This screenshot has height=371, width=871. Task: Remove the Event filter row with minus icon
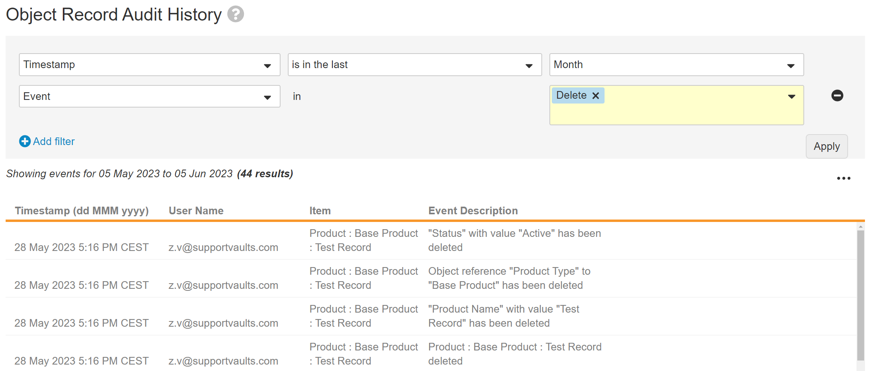[837, 95]
